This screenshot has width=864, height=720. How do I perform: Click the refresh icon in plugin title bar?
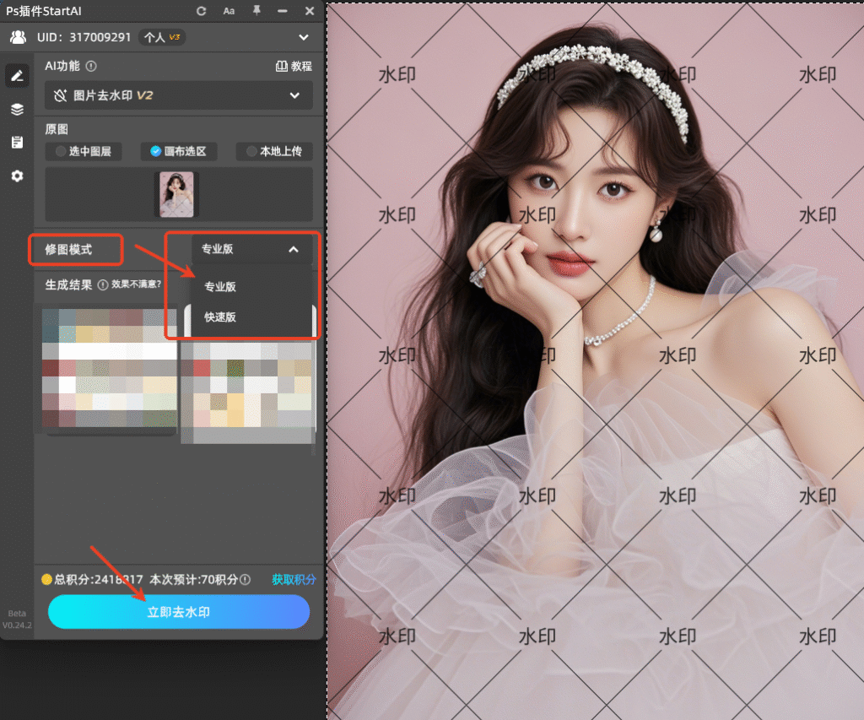(201, 11)
